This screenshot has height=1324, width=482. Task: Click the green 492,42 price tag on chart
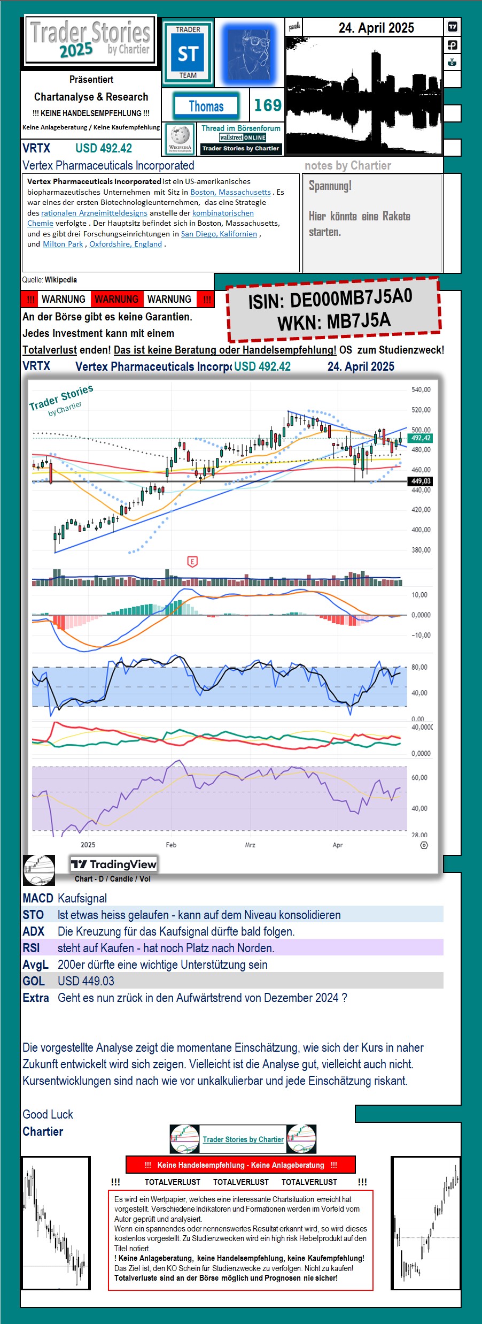click(420, 438)
